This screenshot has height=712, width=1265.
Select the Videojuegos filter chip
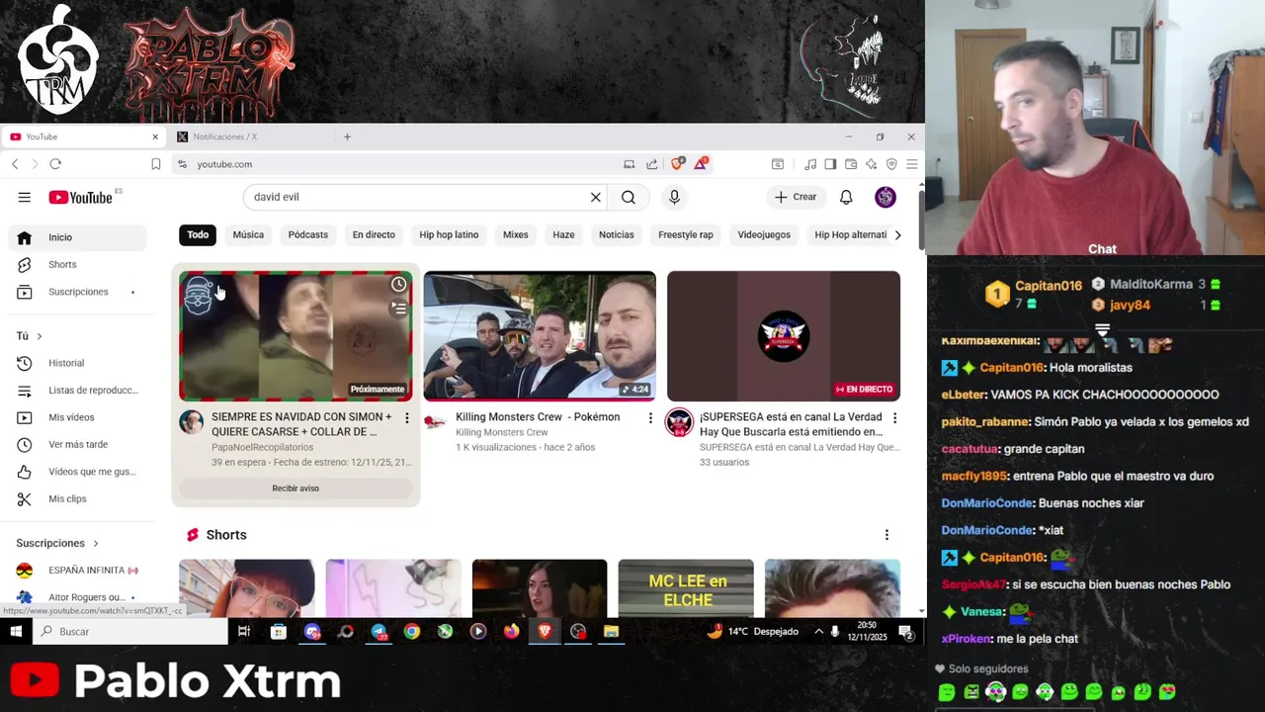(x=764, y=234)
